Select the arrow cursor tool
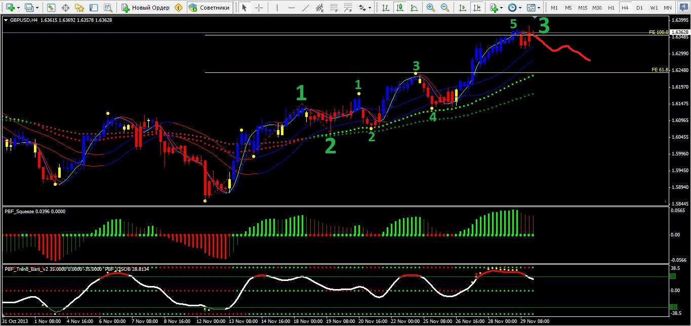 [x=245, y=8]
